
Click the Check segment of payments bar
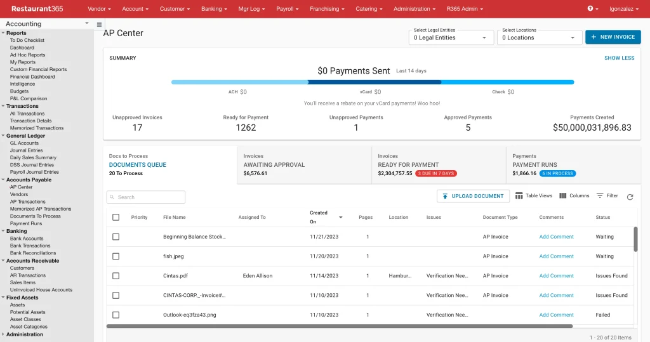pos(507,82)
